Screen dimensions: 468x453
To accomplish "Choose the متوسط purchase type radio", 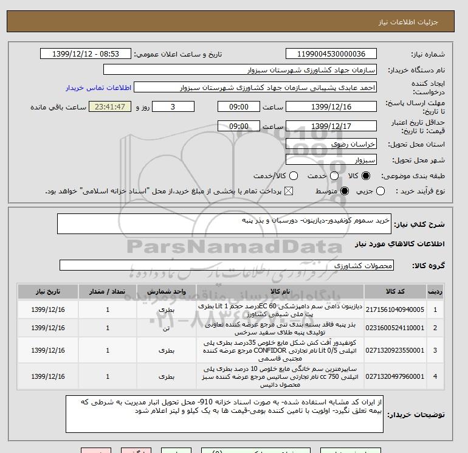I will [x=345, y=191].
